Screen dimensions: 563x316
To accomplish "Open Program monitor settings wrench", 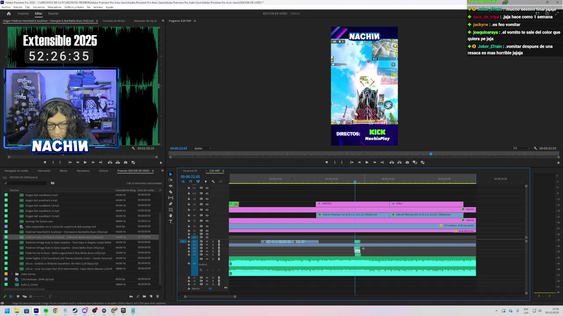I will [x=535, y=148].
